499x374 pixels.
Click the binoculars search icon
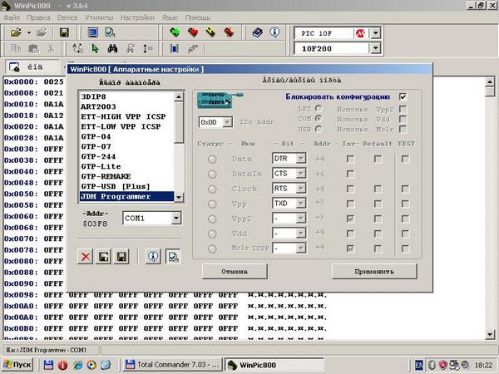point(112,49)
